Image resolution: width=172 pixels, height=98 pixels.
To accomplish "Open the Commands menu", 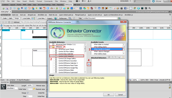I will [x=48, y=1].
